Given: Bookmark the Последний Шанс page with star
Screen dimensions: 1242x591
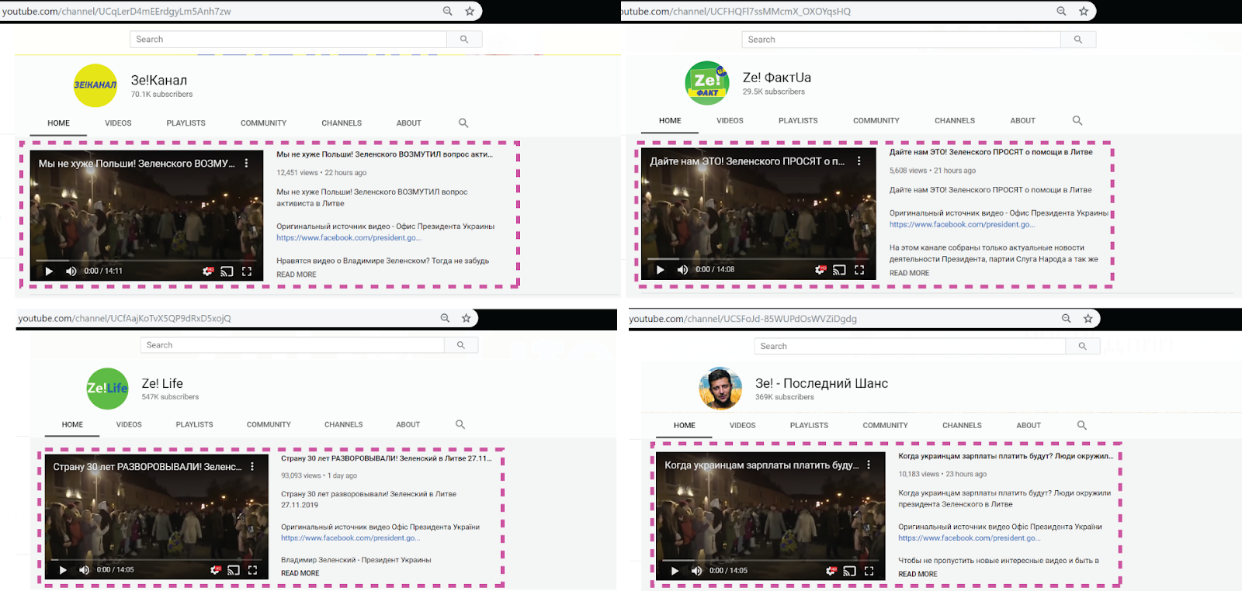Looking at the screenshot, I should (1088, 319).
